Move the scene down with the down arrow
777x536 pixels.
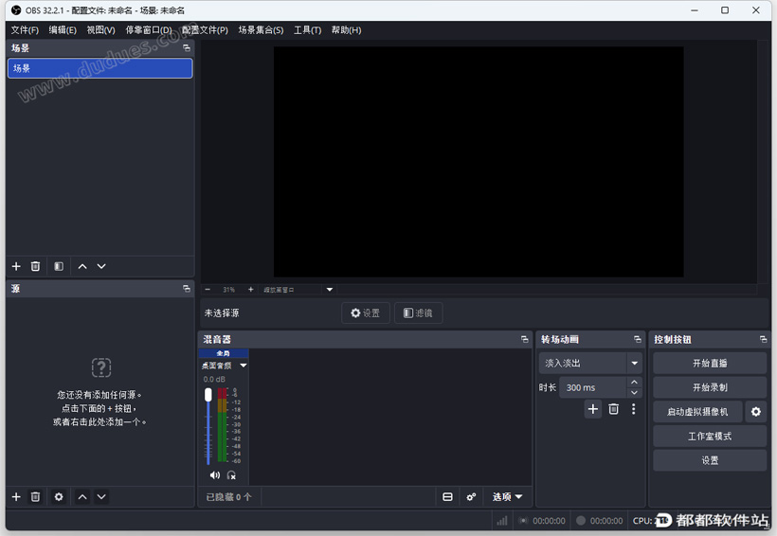(x=101, y=266)
